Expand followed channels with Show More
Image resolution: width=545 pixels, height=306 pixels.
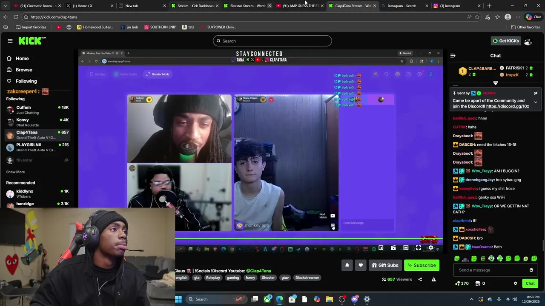click(x=15, y=172)
